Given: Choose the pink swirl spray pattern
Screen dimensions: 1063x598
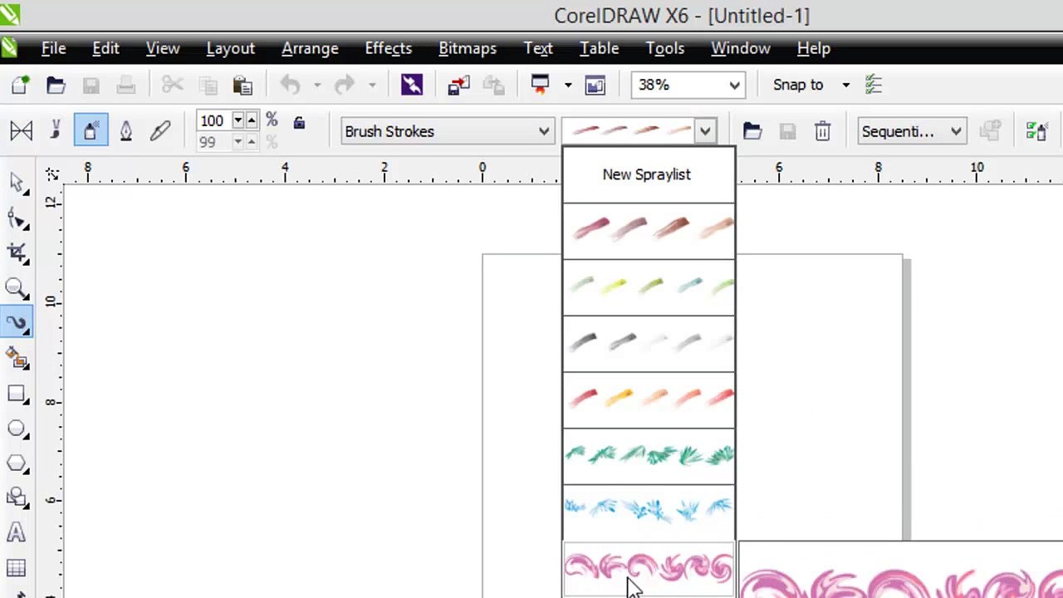Looking at the screenshot, I should tap(649, 570).
